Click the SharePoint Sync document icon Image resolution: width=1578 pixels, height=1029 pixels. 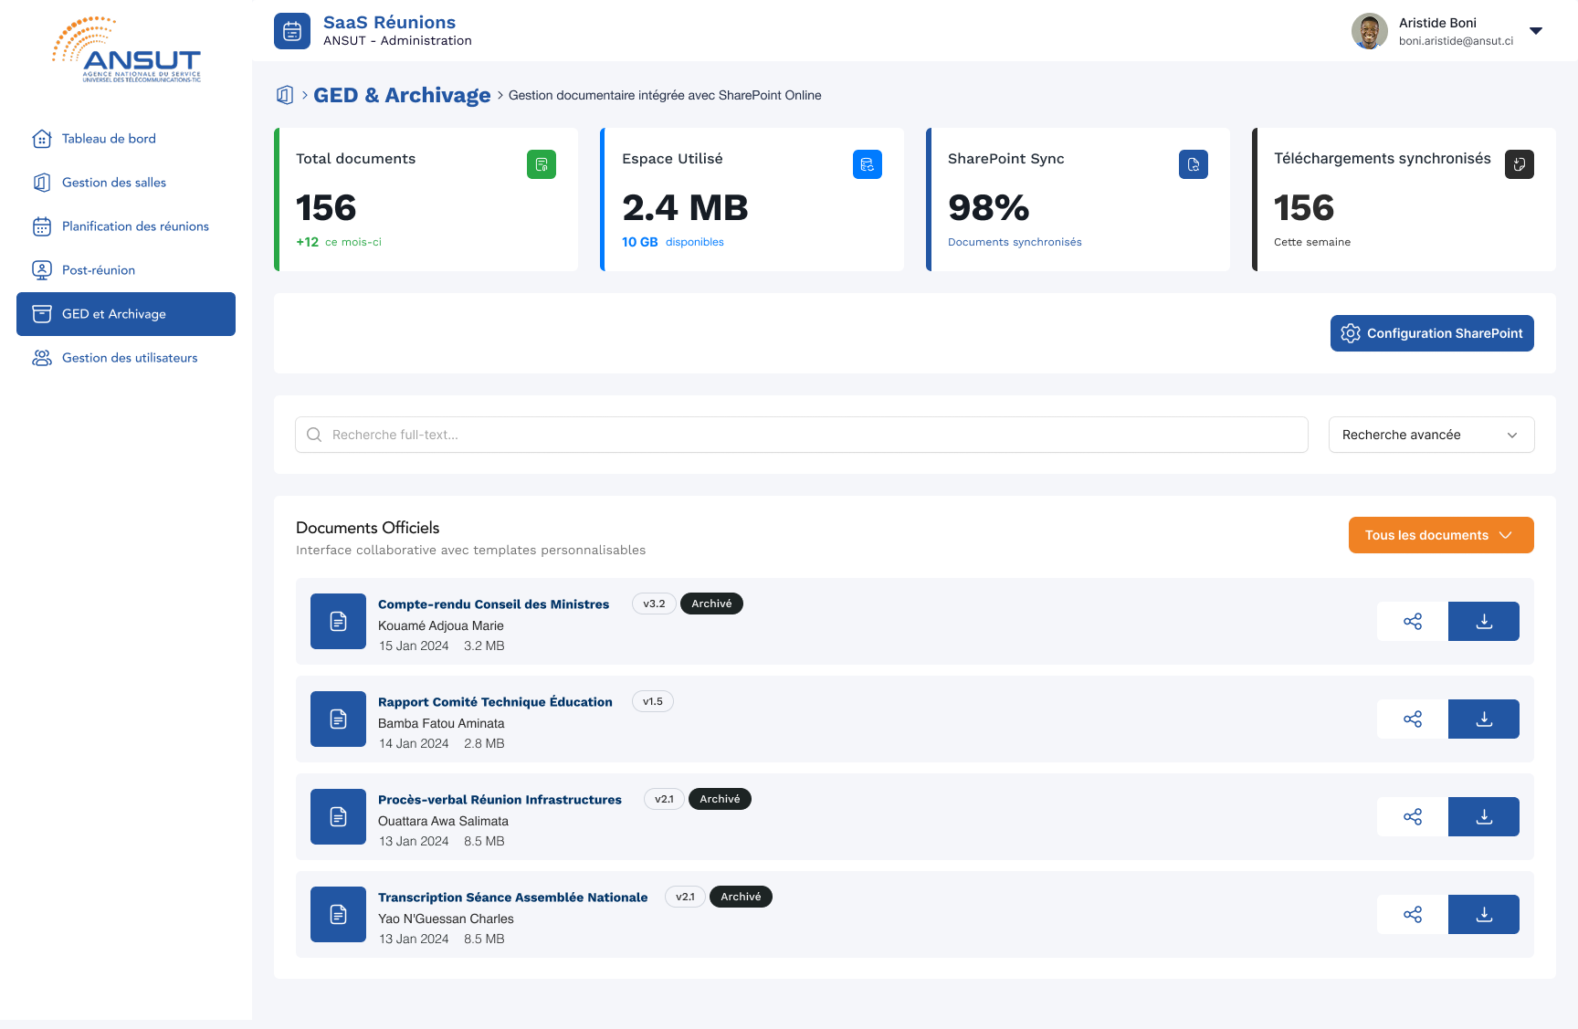[x=1194, y=164]
